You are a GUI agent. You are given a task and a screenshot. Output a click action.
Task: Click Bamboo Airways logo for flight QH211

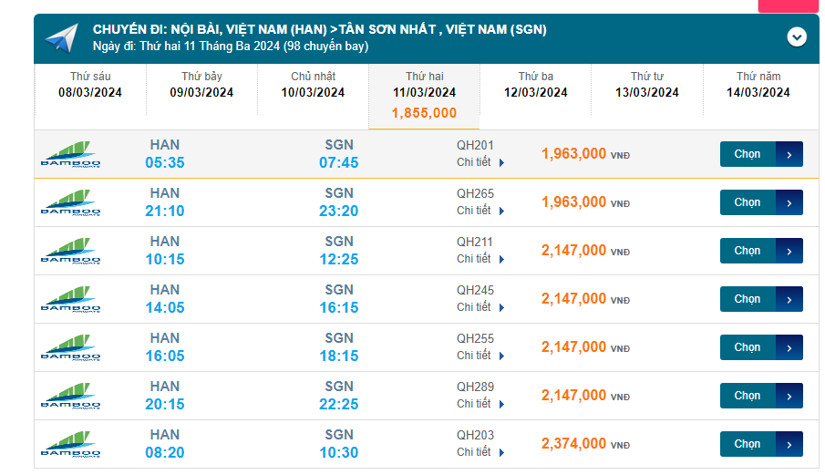pyautogui.click(x=71, y=251)
